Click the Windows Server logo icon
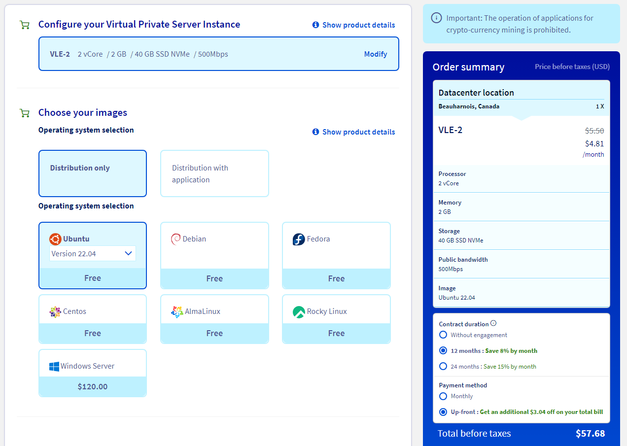 [54, 367]
